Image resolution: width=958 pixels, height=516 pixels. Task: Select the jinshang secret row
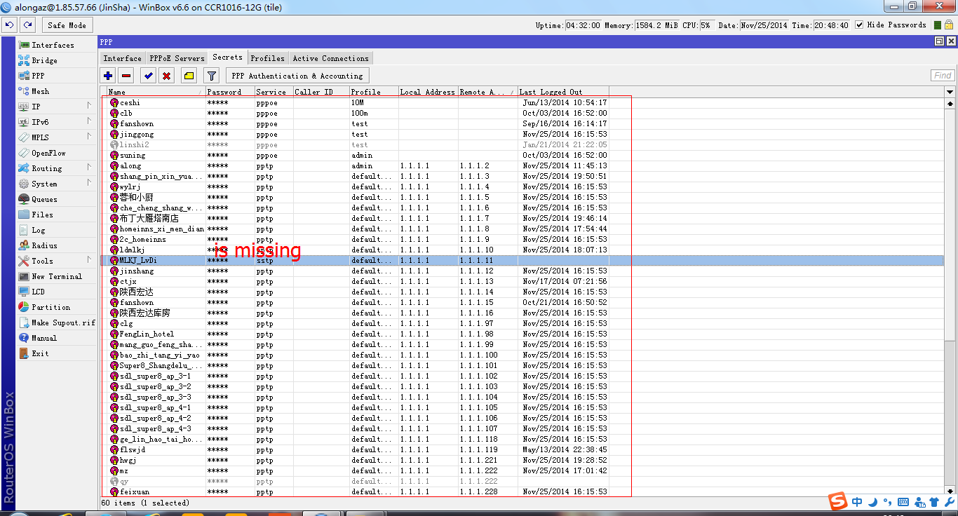coord(522,271)
